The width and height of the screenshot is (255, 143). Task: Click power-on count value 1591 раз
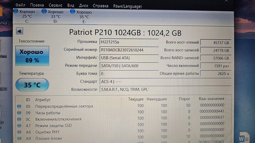click(x=216, y=66)
